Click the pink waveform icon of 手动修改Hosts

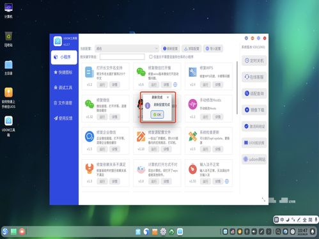pos(192,104)
